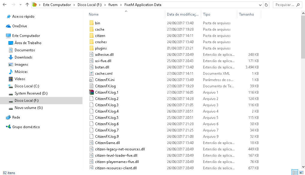
Task: Select citizen-level-loader-five.dll file icon
Action: [91, 155]
